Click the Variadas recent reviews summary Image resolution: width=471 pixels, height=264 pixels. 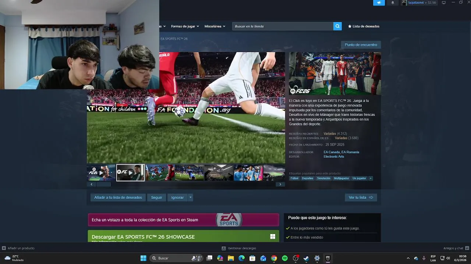(x=330, y=134)
